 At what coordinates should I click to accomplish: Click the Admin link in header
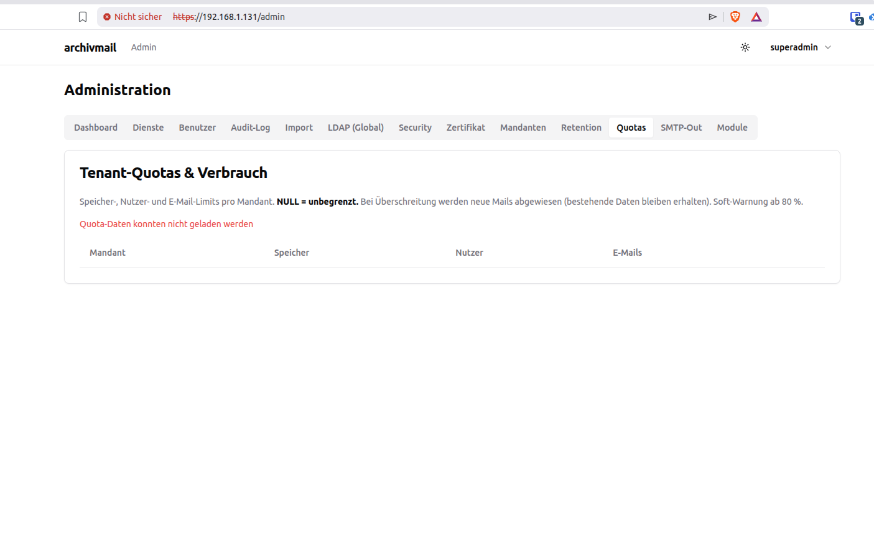click(144, 47)
